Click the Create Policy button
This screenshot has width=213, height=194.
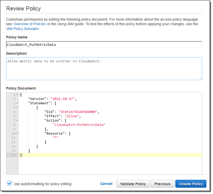pyautogui.click(x=191, y=184)
